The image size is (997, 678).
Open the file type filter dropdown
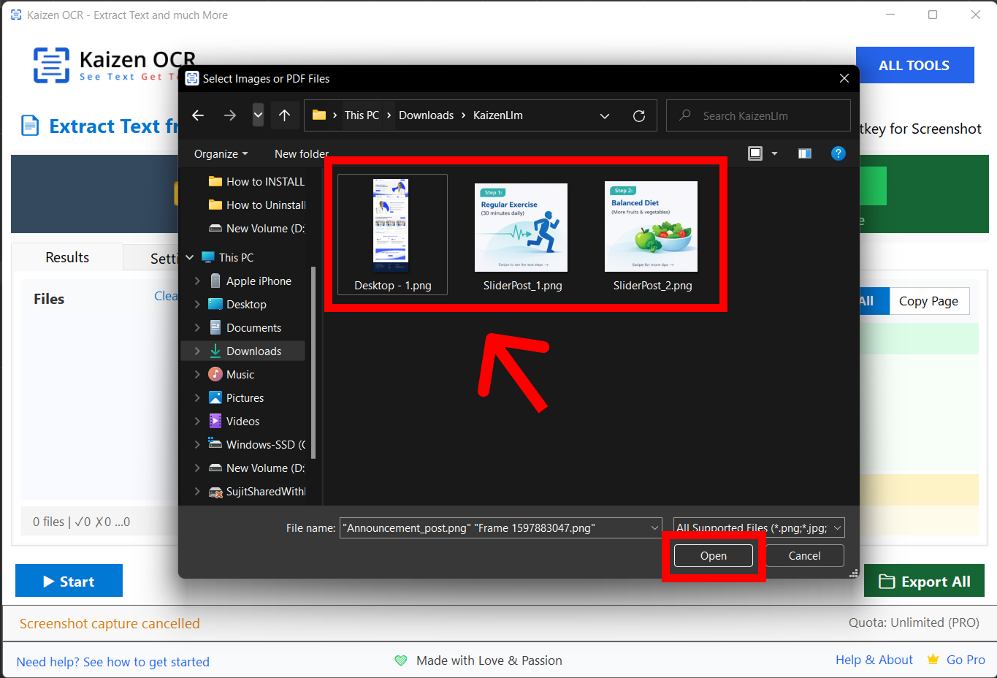click(837, 527)
